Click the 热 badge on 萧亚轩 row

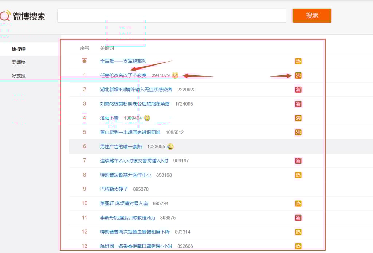pyautogui.click(x=298, y=203)
